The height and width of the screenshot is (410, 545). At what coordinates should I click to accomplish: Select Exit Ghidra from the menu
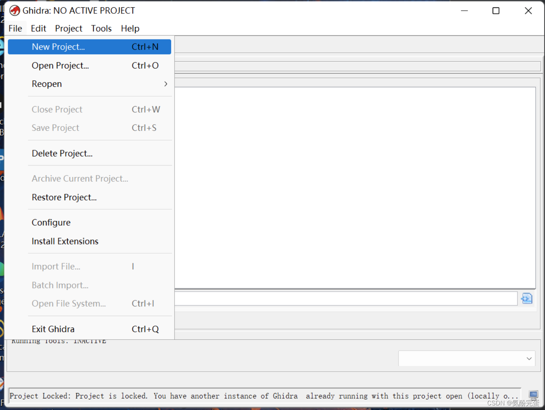(90, 329)
